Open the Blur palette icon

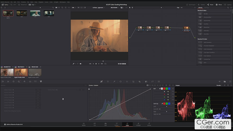[140, 82]
